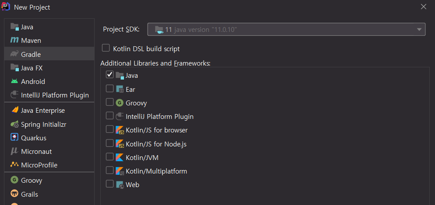Click the MicroProfile icon
The height and width of the screenshot is (205, 435).
(14, 165)
